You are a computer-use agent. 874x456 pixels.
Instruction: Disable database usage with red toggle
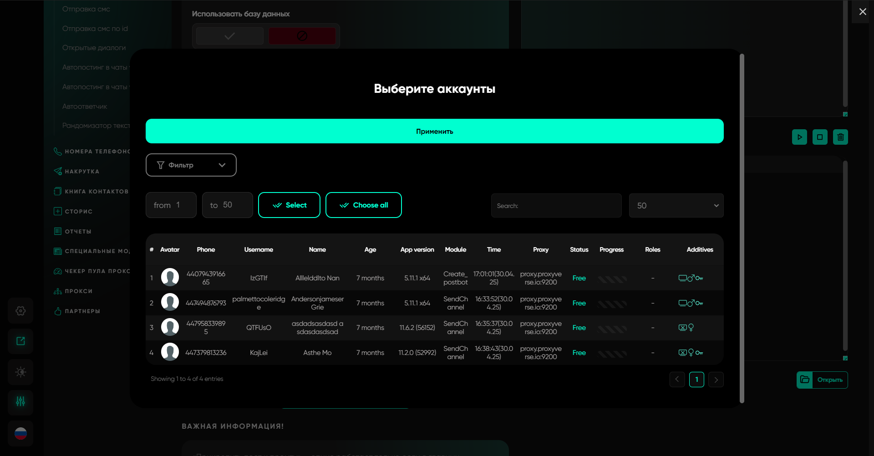pyautogui.click(x=302, y=36)
